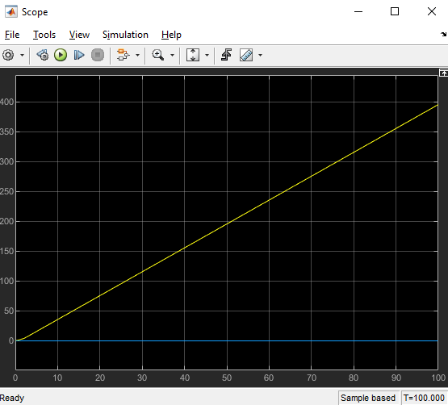Viewport: 448px width, 405px height.
Task: Click the Sample based status label
Action: tap(368, 398)
